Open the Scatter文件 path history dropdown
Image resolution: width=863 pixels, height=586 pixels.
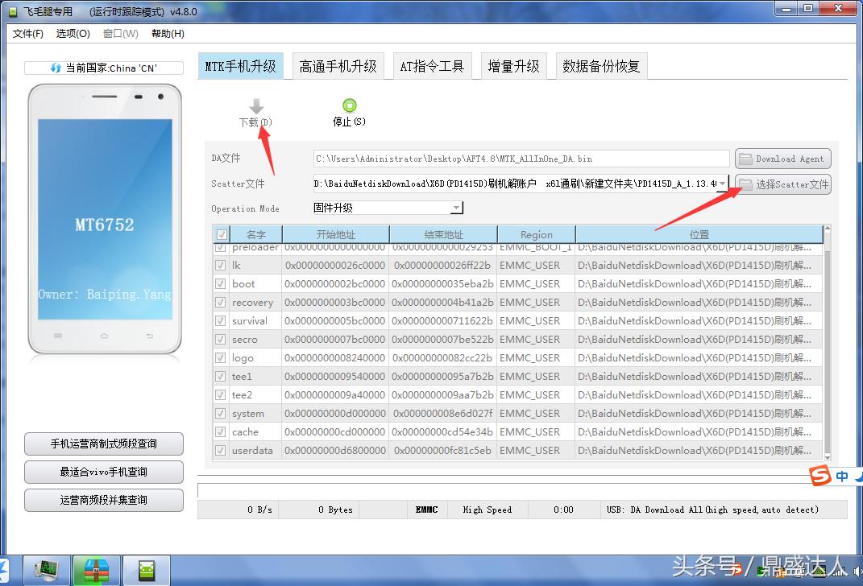pyautogui.click(x=724, y=184)
